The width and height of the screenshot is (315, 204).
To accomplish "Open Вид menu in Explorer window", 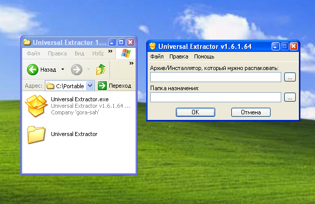I will (x=79, y=53).
